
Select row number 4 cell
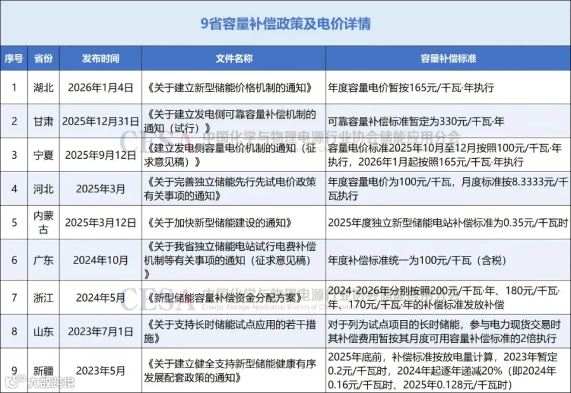(14, 189)
